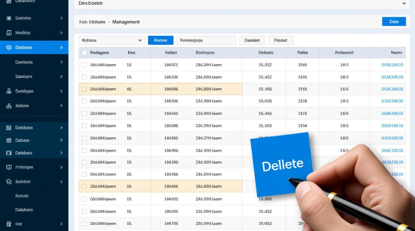The width and height of the screenshot is (415, 231).
Task: Click the hierarchy tree icon beside dalaoe
Action: 9,106
